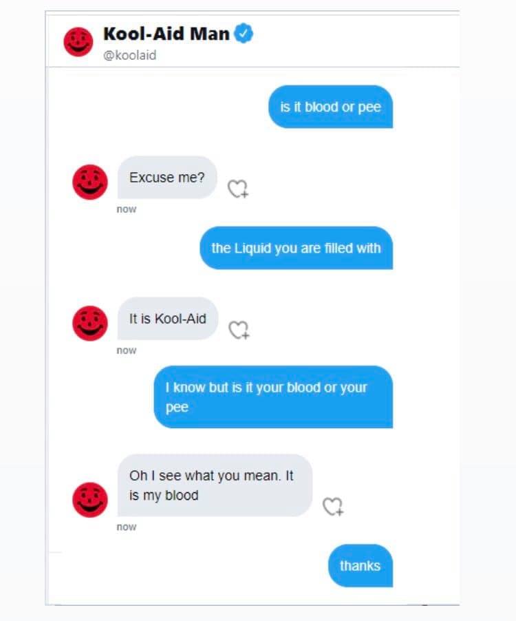Click the Kool-Aid Man avatar in the header

click(78, 41)
